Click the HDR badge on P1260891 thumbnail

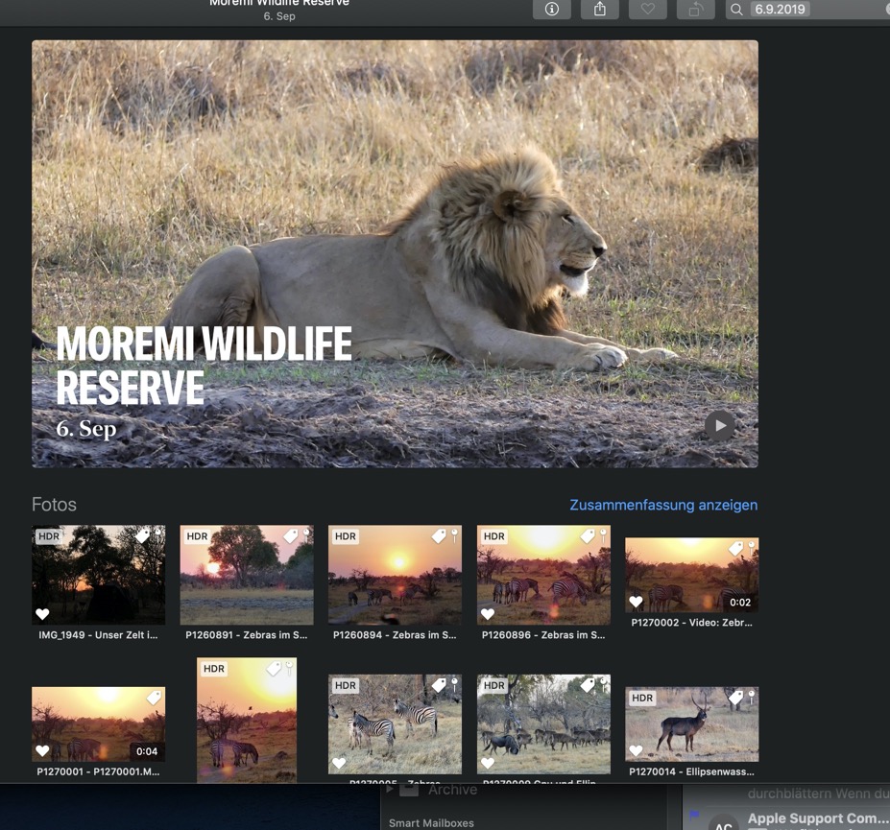(197, 536)
